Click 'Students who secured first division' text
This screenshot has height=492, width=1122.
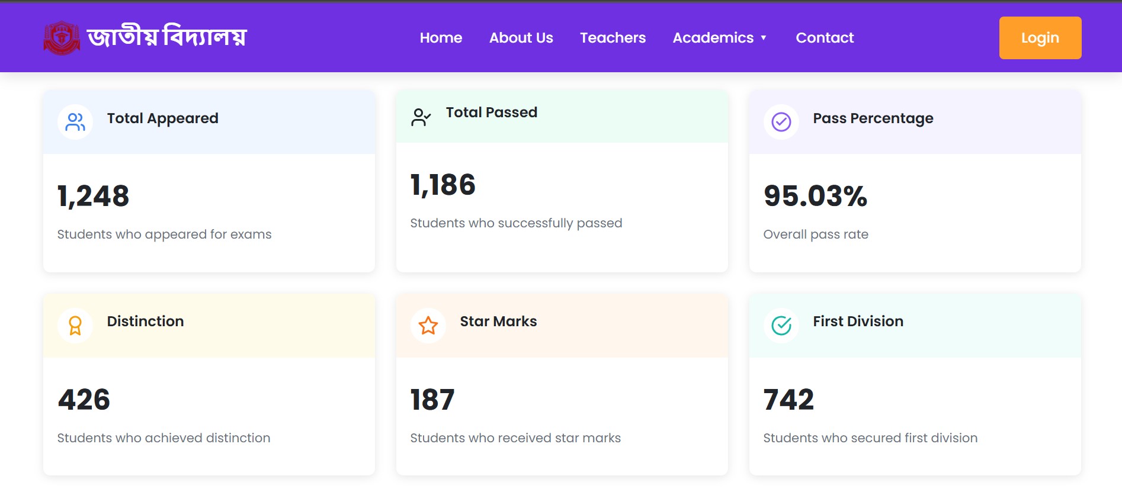pyautogui.click(x=871, y=438)
